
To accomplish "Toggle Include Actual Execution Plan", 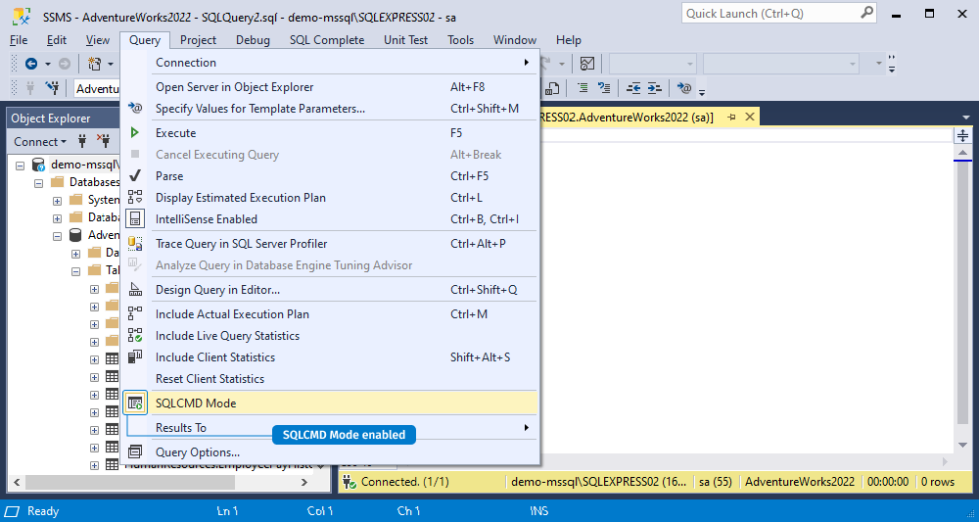I will click(x=332, y=314).
